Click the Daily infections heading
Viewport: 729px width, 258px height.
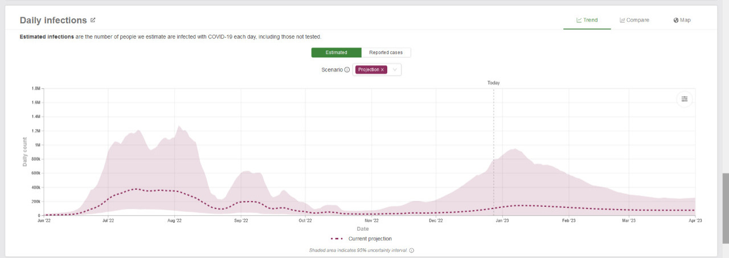click(53, 20)
